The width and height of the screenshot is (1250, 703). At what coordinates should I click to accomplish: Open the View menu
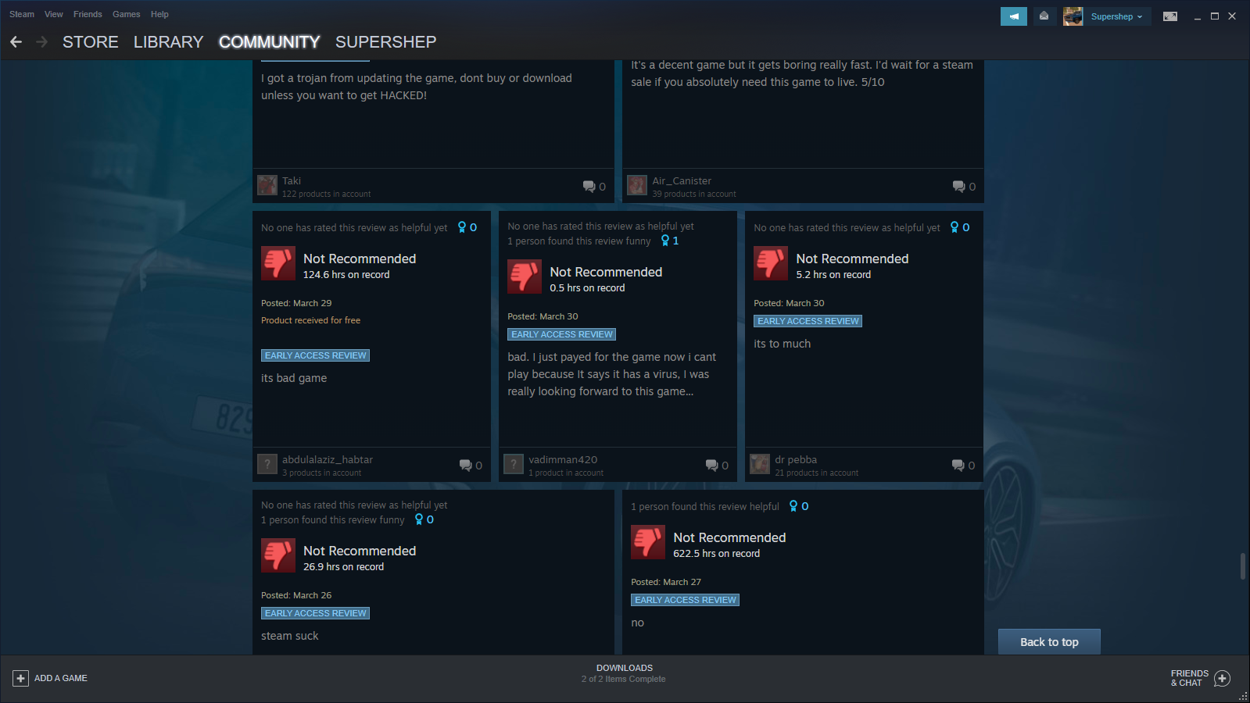coord(54,14)
